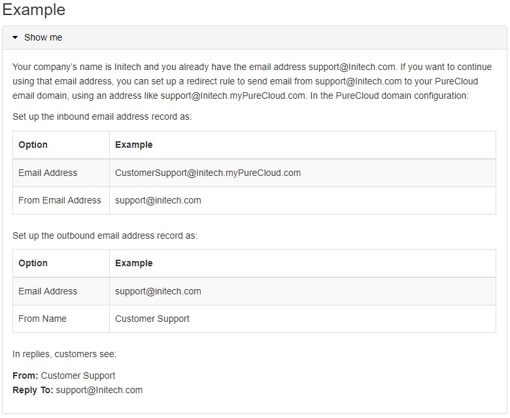Click the From: Customer Support line
510x418 pixels.
pyautogui.click(x=64, y=375)
